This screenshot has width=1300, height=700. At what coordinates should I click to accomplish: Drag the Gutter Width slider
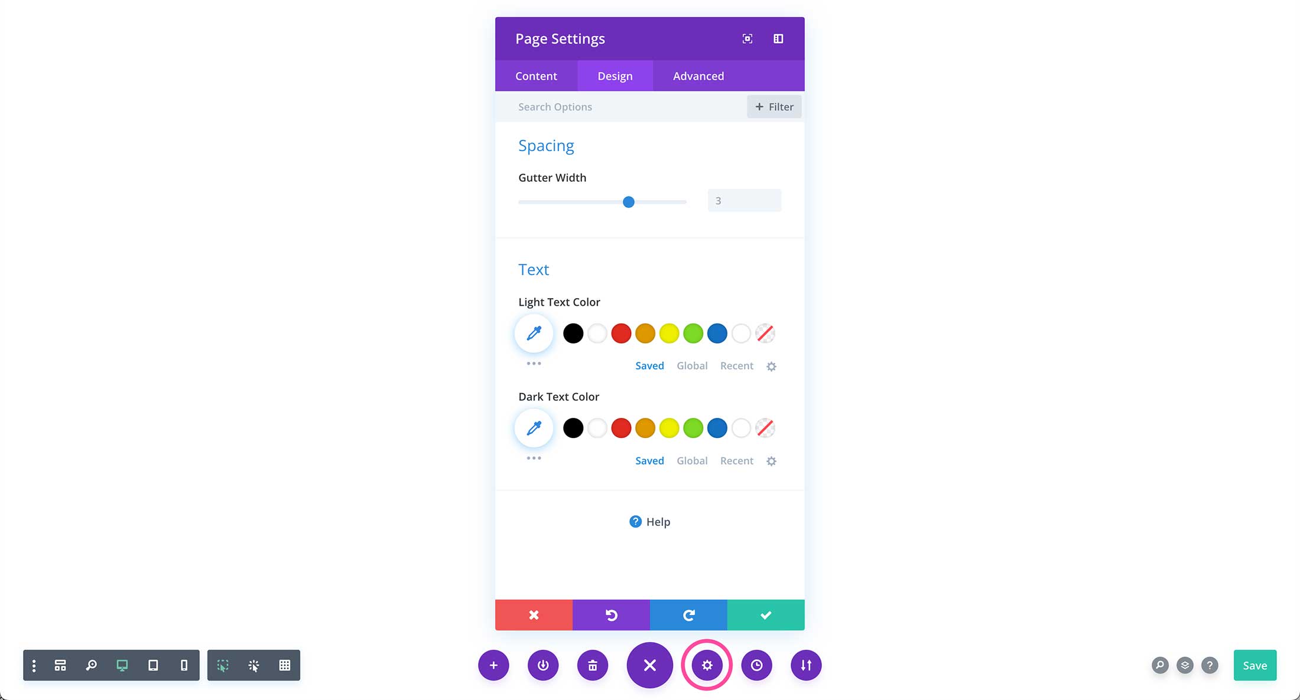pyautogui.click(x=629, y=202)
